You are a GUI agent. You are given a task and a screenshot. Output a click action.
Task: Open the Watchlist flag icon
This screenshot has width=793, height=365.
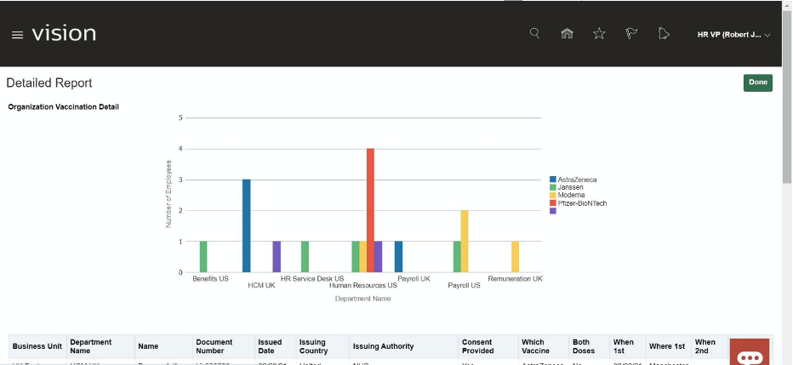point(631,34)
